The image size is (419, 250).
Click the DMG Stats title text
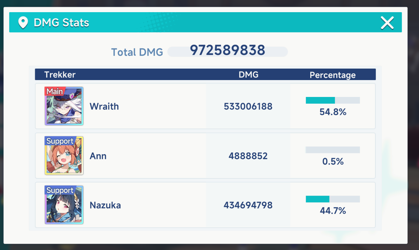61,23
